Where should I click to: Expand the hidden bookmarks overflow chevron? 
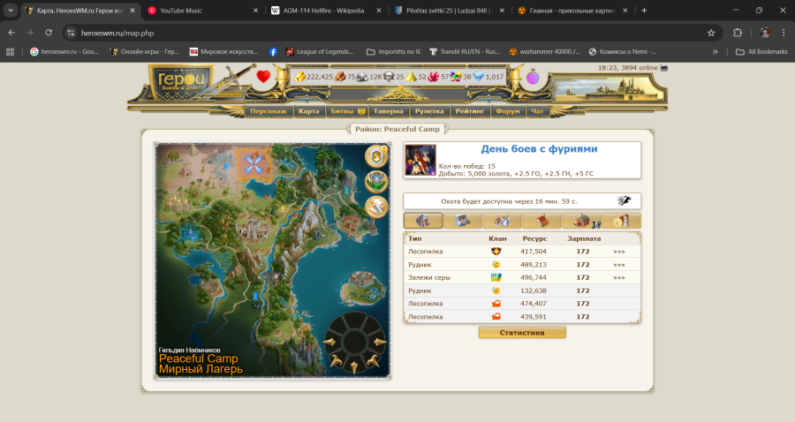pyautogui.click(x=715, y=52)
